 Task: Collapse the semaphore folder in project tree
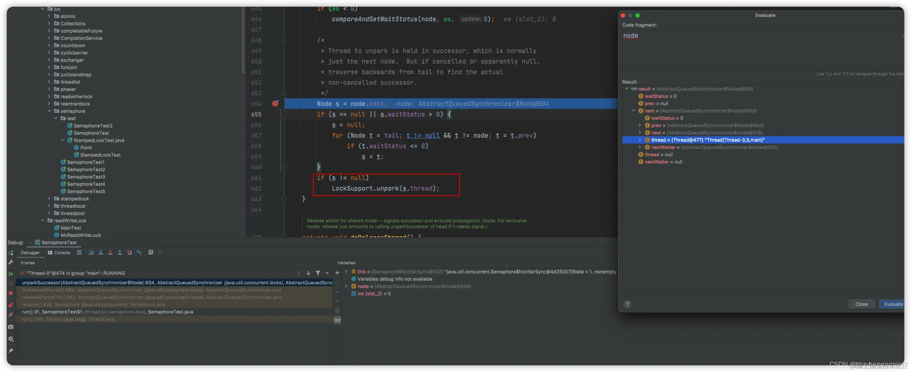[49, 111]
